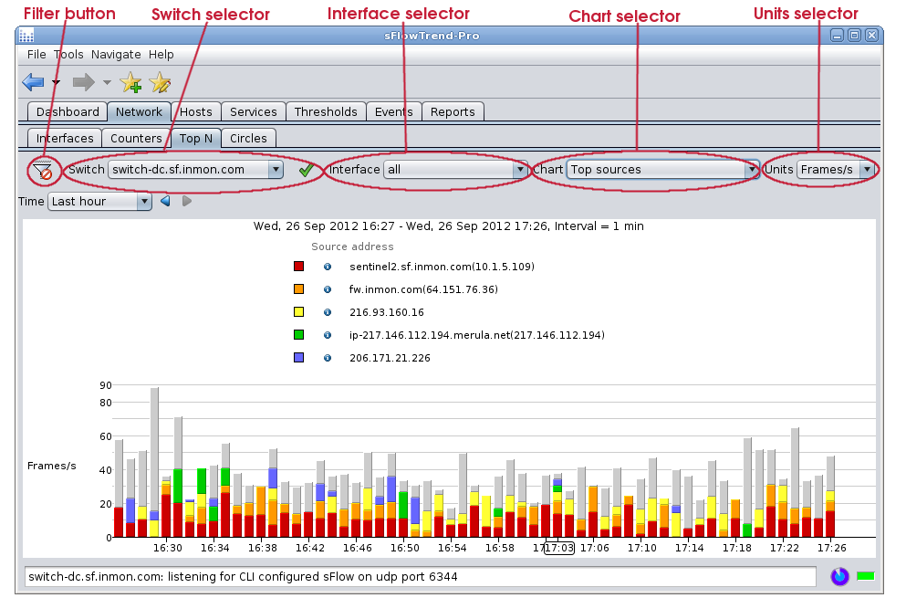Go to previous time period arrow

point(165,201)
